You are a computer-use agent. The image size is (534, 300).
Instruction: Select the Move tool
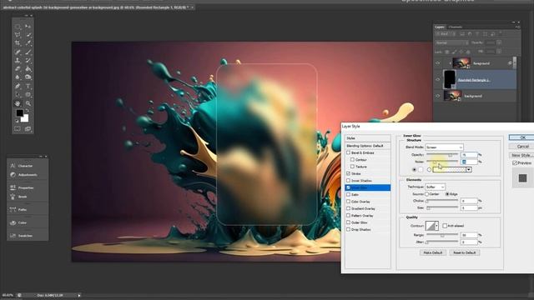click(x=28, y=26)
